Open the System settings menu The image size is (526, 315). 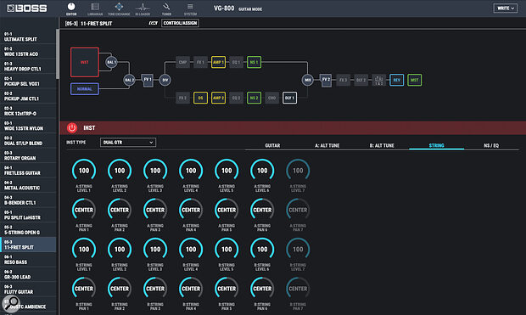[190, 9]
